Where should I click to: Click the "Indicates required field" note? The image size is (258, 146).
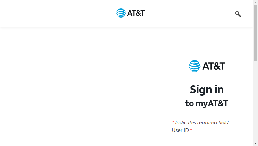click(x=201, y=122)
